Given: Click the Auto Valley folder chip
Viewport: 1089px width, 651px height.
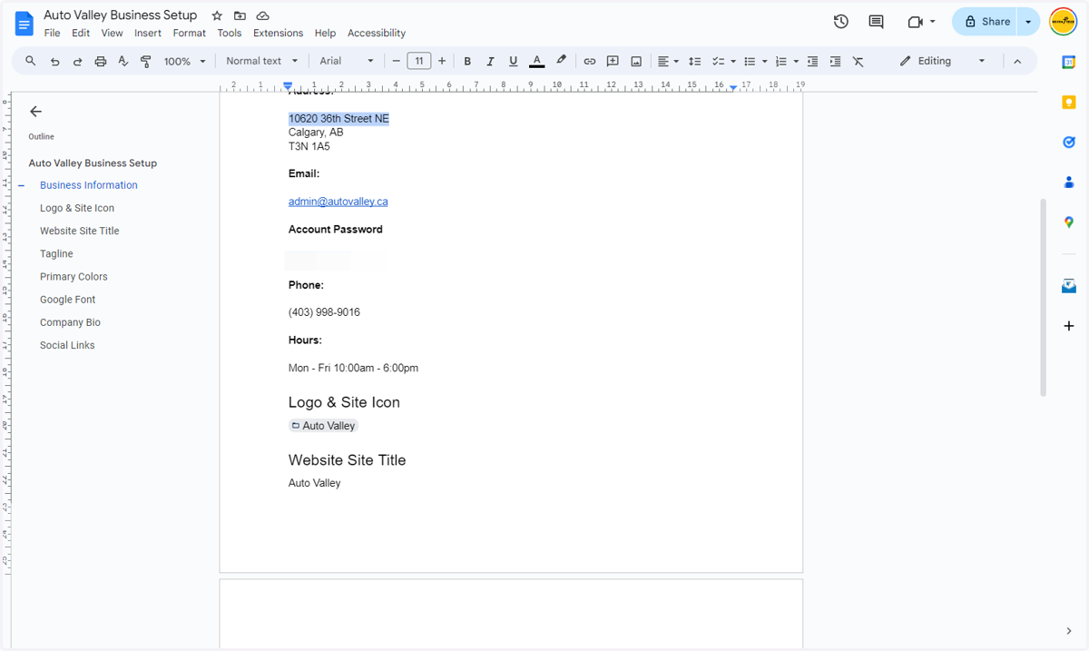Looking at the screenshot, I should tap(323, 426).
